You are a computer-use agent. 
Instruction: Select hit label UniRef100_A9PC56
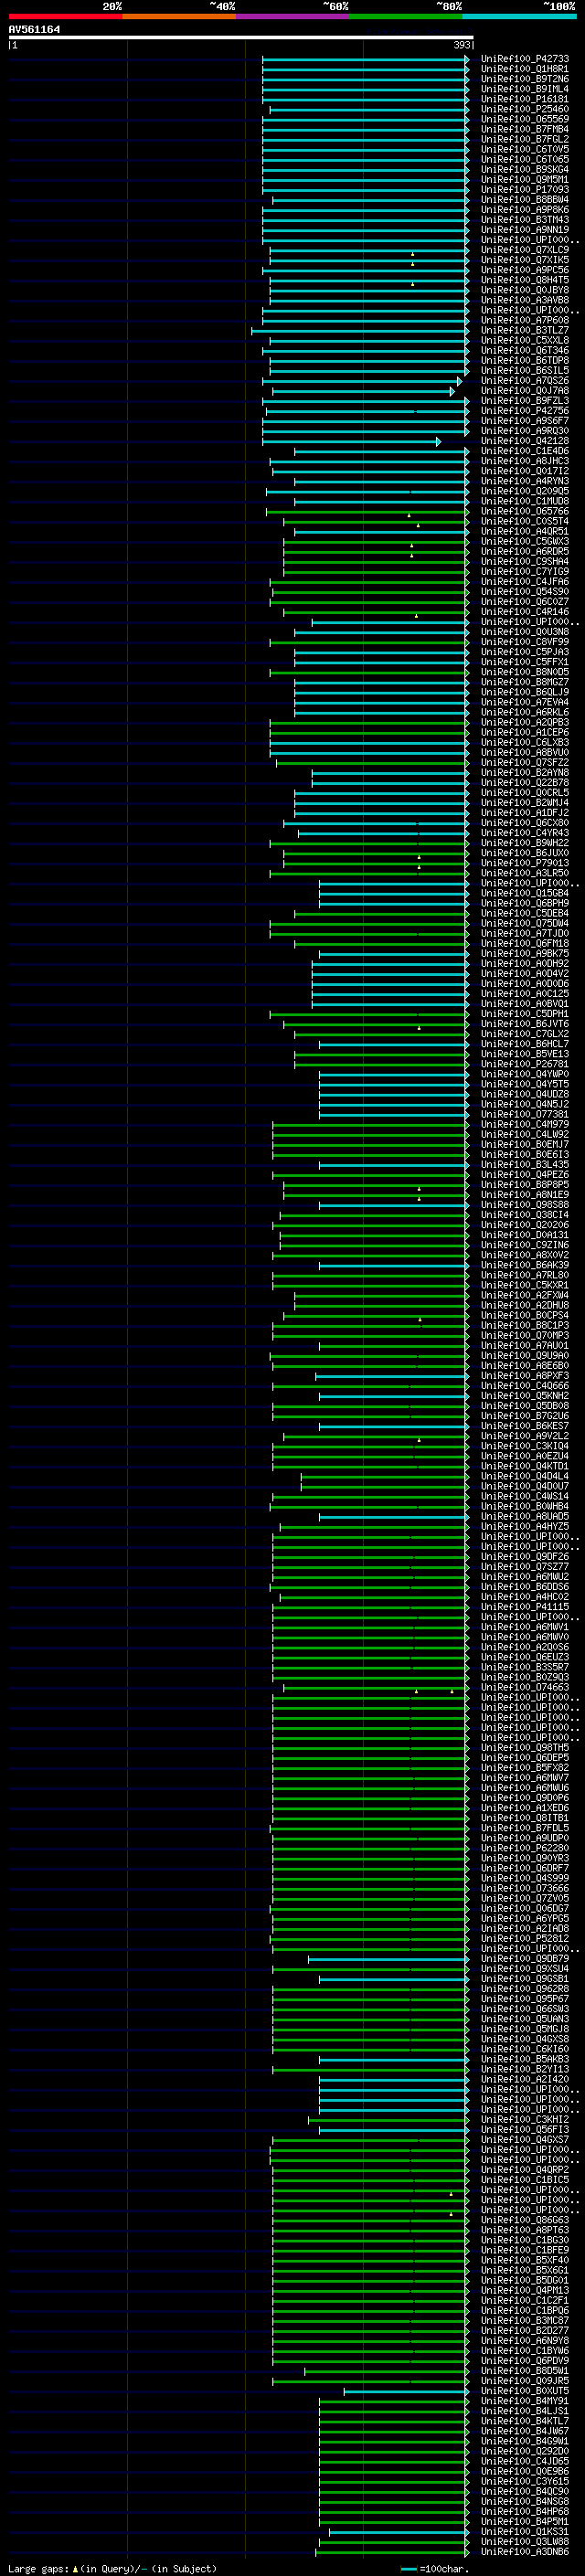pyautogui.click(x=524, y=270)
